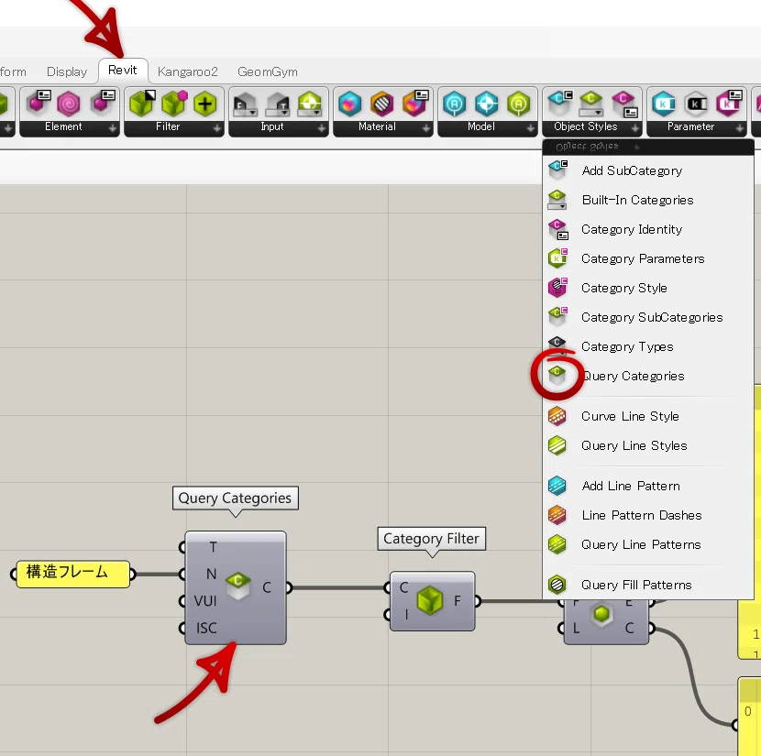Click third material icon with card badge
The image size is (761, 756).
click(415, 103)
